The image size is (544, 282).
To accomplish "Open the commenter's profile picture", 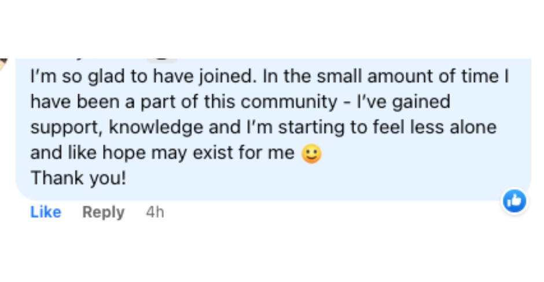I will click(3, 64).
